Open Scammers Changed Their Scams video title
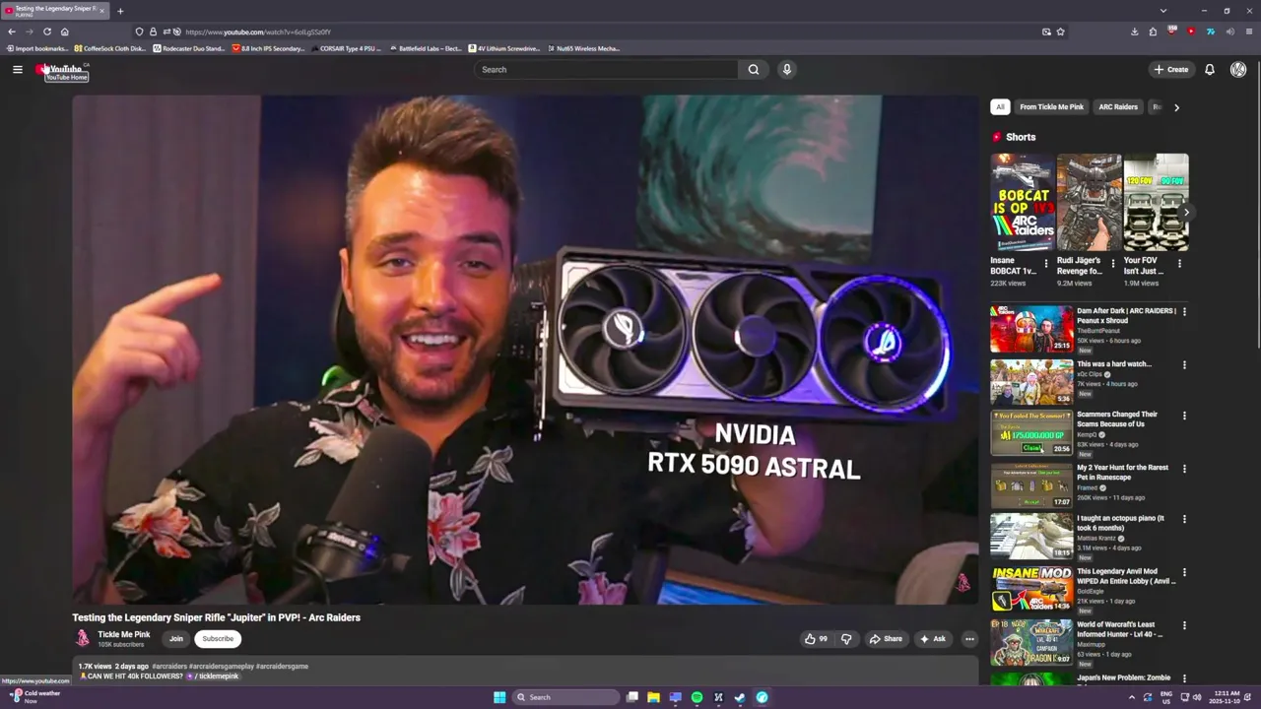The width and height of the screenshot is (1261, 709). coord(1117,419)
